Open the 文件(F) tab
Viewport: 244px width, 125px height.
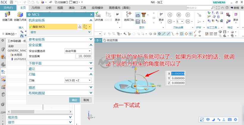pyautogui.click(x=8, y=8)
